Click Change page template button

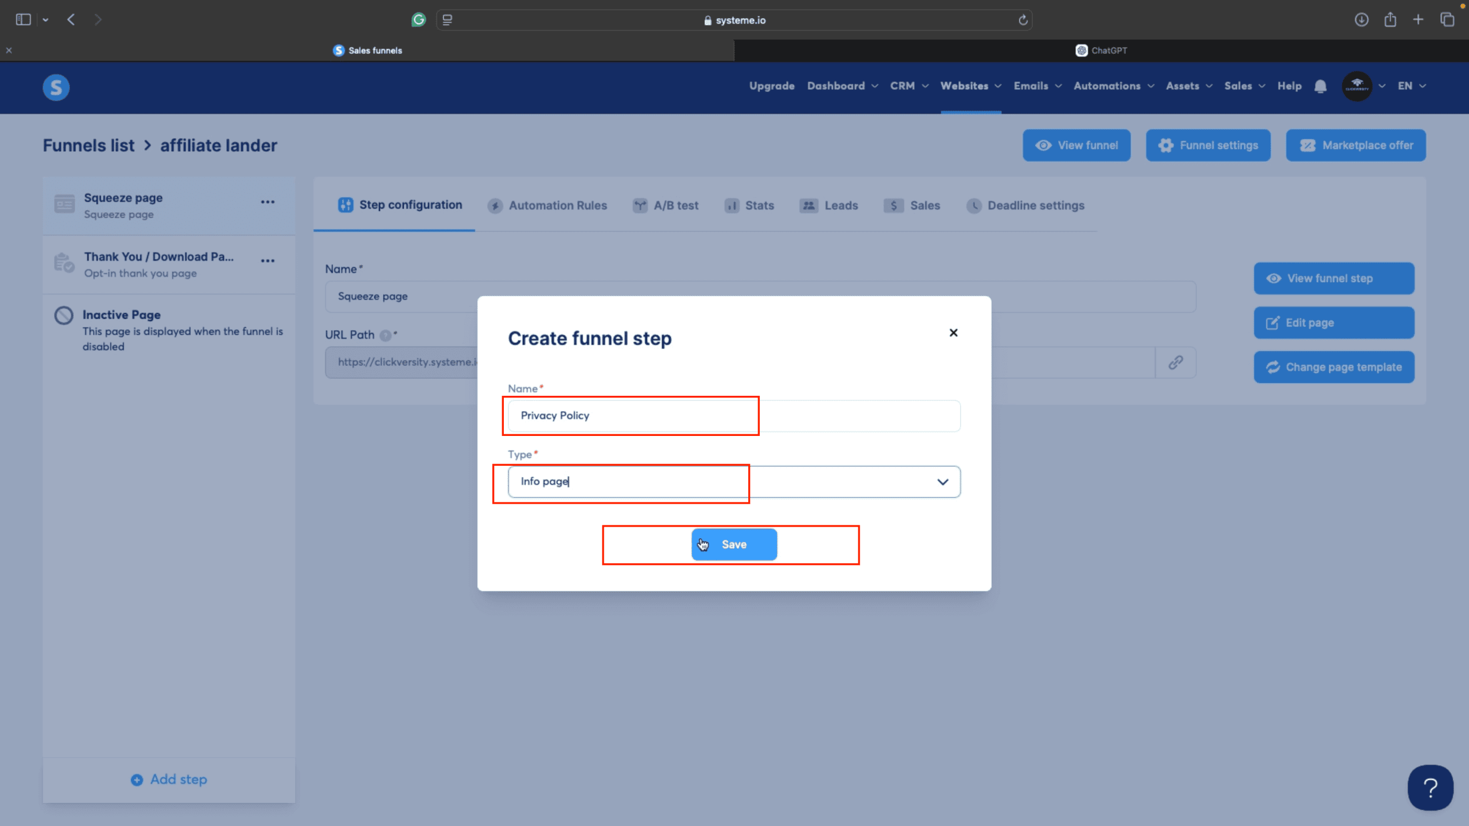pos(1334,367)
